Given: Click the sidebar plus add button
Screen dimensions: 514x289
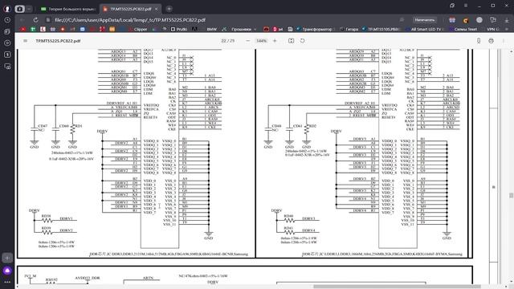Looking at the screenshot, I should 7,258.
